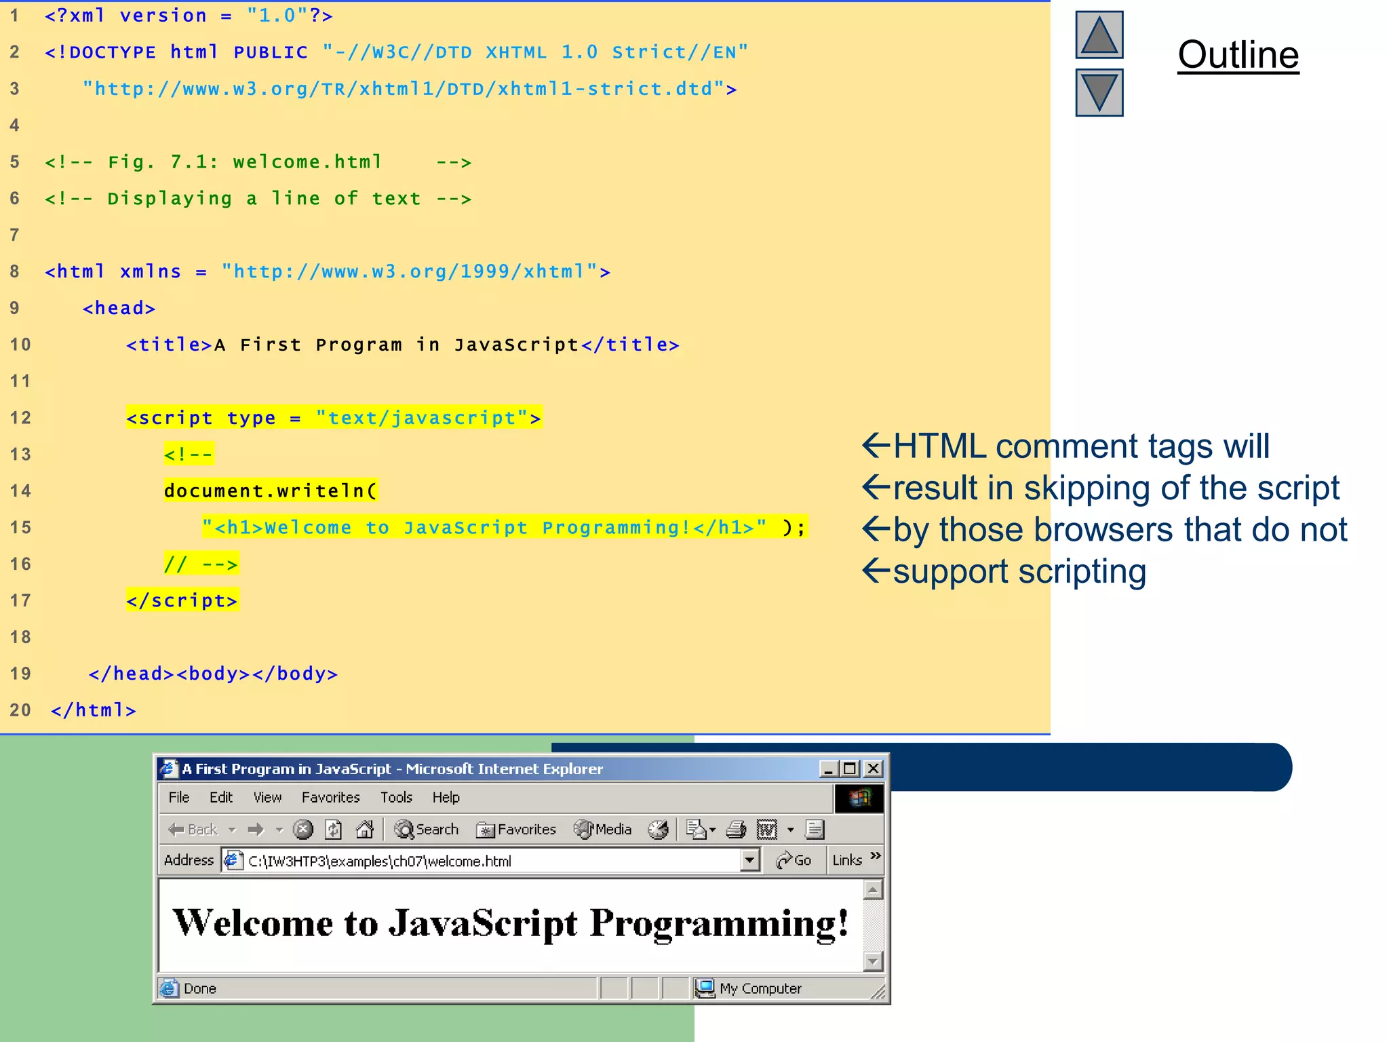Click the Windows logo throbber
This screenshot has width=1389, height=1042.
point(859,798)
